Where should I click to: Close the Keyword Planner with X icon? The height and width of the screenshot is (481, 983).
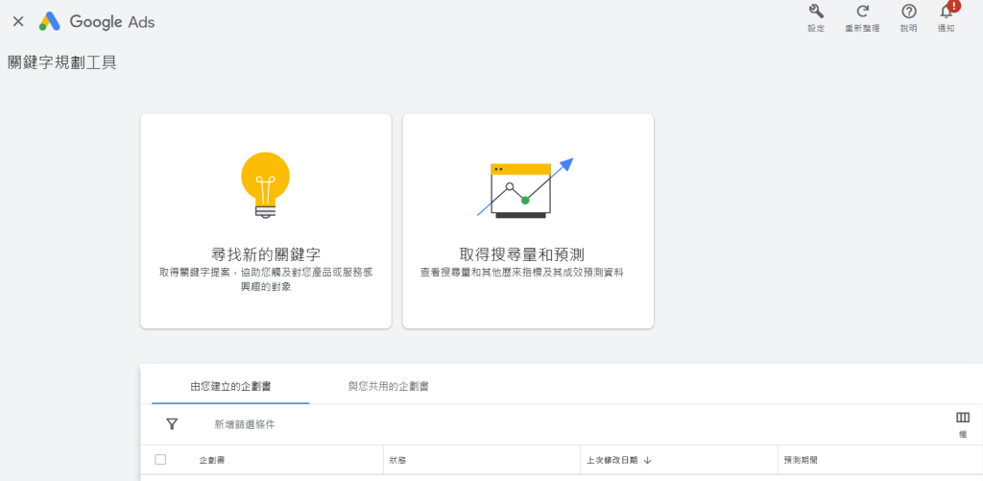(x=18, y=21)
